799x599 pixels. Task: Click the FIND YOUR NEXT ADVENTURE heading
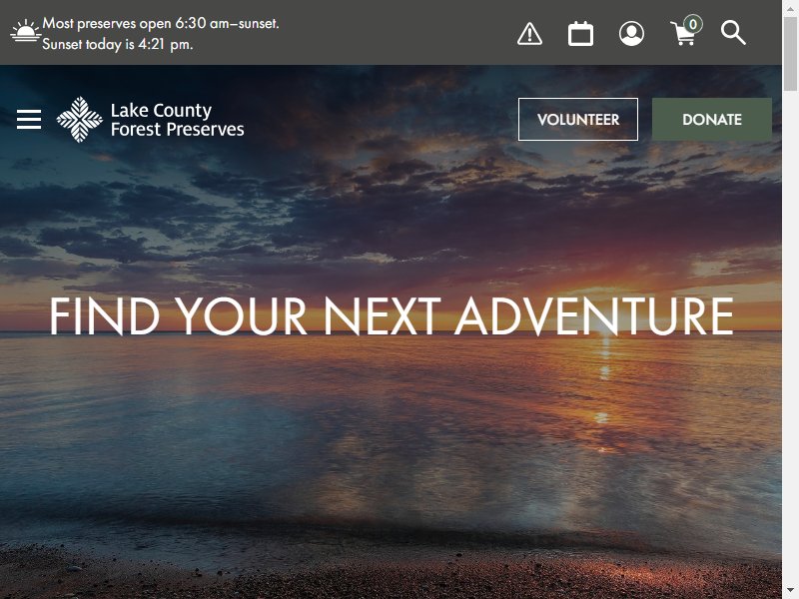coord(392,316)
